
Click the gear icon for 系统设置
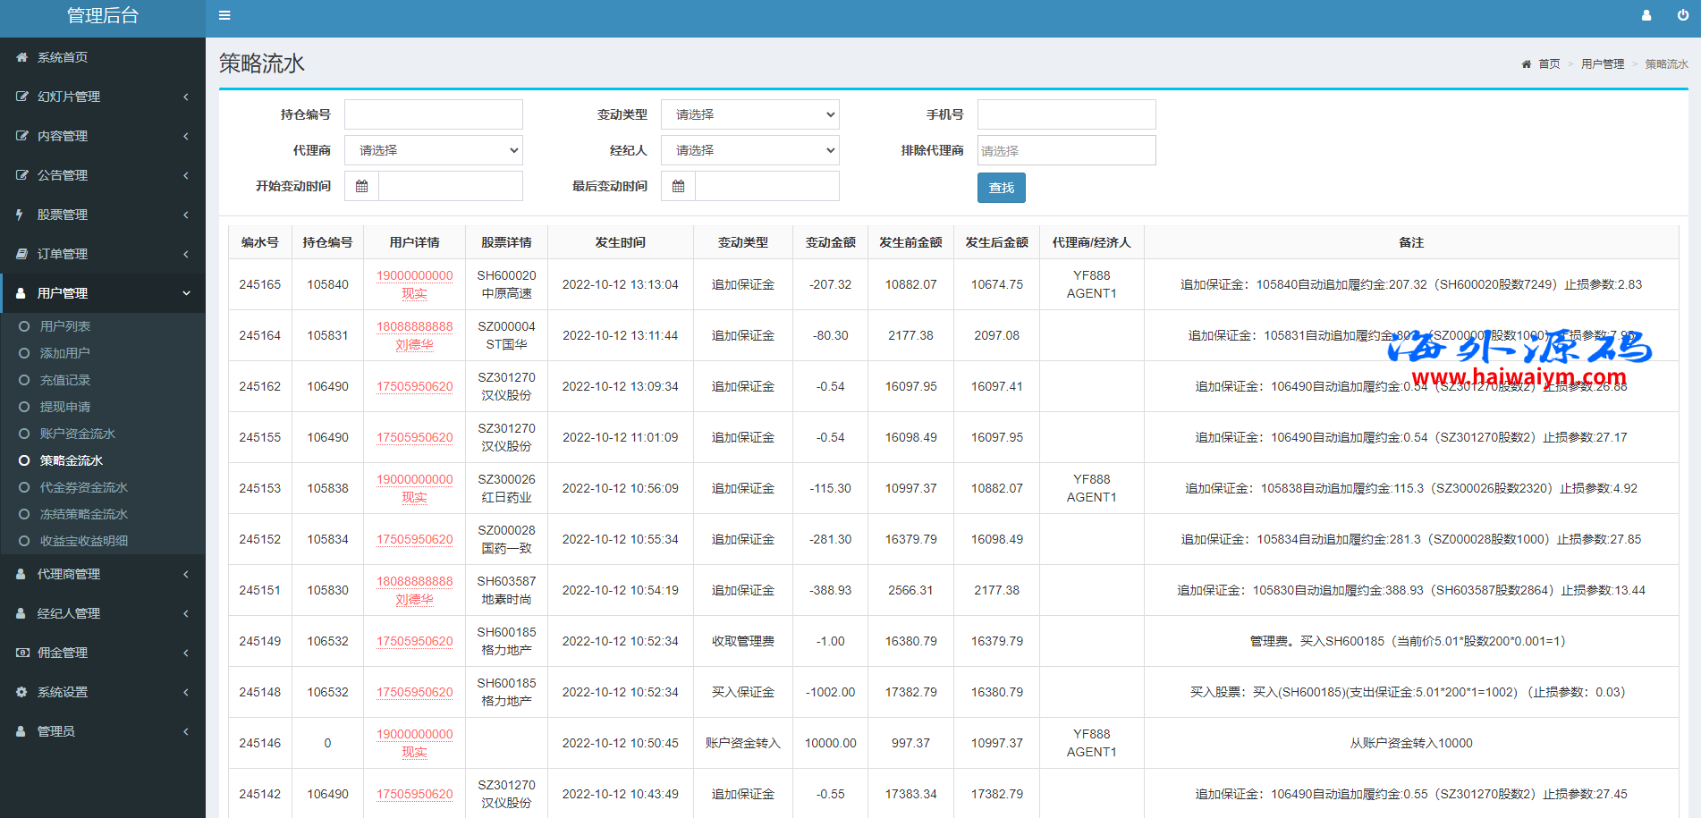[21, 692]
